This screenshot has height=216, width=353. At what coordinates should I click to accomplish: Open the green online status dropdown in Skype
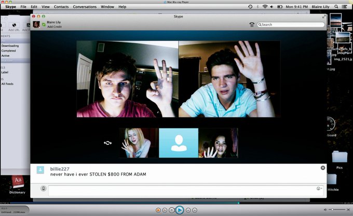(44, 24)
